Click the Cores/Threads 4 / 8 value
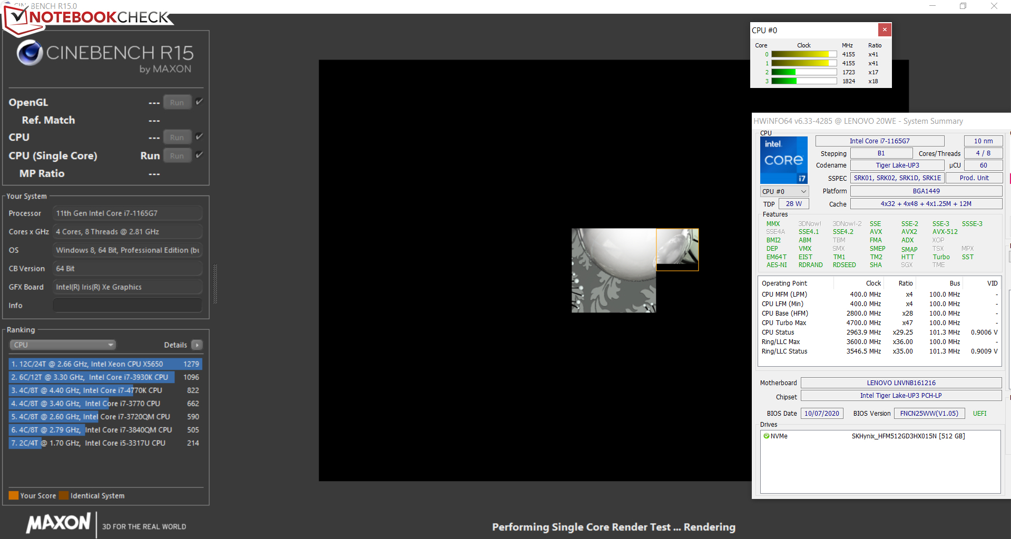This screenshot has width=1011, height=539. pos(983,153)
